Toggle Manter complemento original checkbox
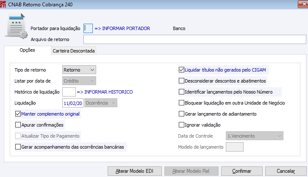308x177 pixels. tap(18, 114)
